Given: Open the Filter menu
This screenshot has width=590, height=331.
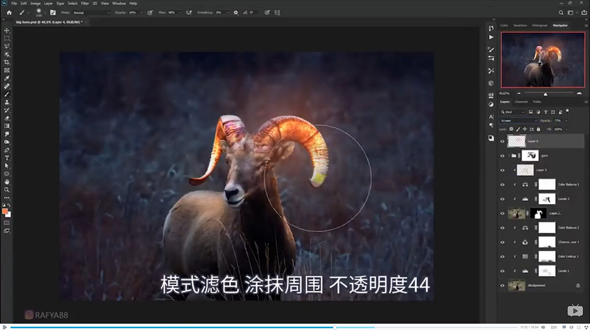Looking at the screenshot, I should [x=85, y=3].
